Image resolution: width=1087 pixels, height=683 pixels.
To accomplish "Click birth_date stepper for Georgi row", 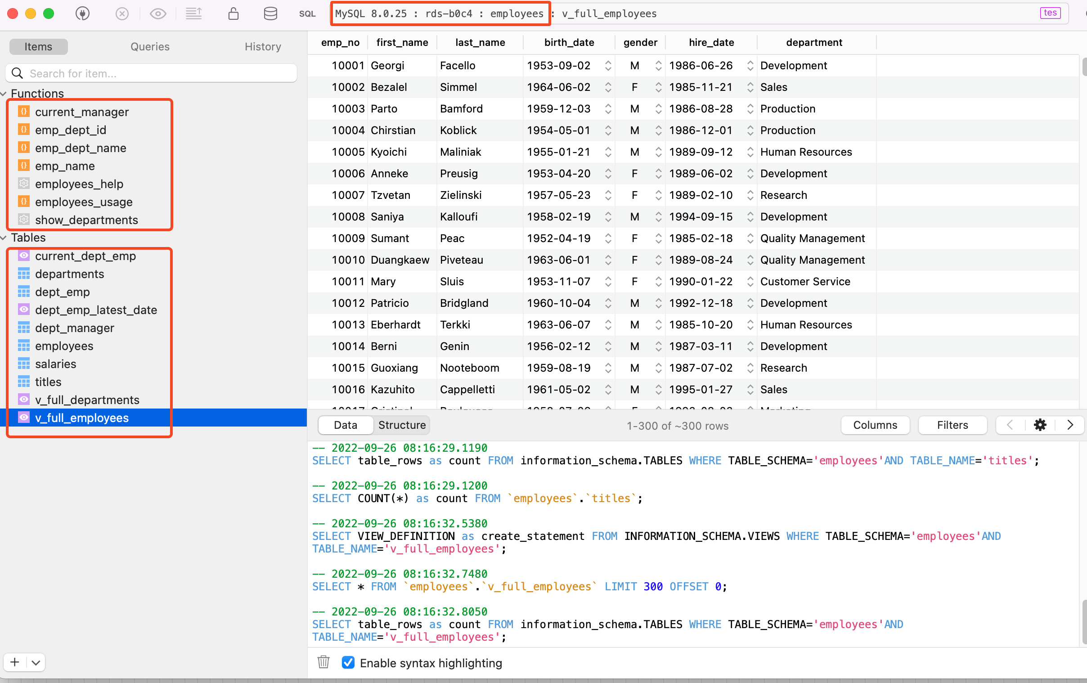I will point(608,65).
